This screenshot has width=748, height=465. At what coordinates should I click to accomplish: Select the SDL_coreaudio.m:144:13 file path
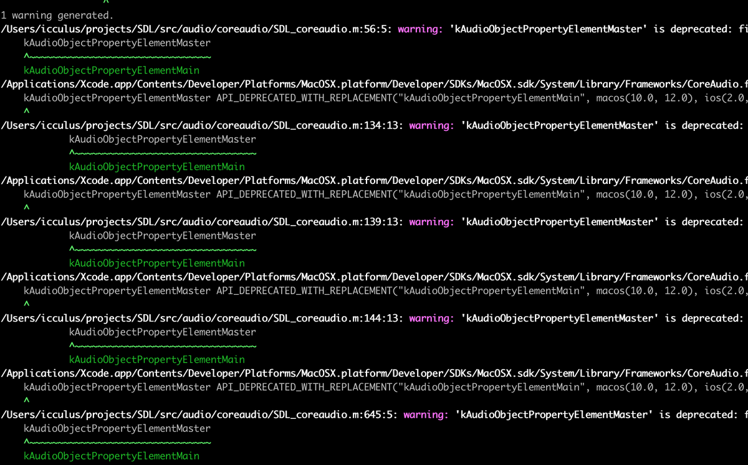pos(203,318)
